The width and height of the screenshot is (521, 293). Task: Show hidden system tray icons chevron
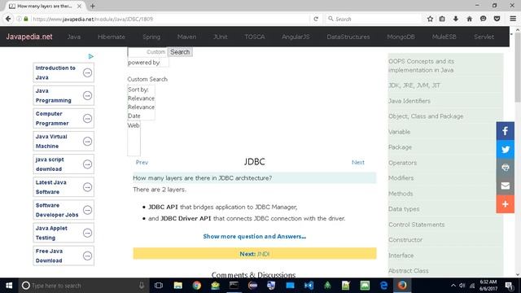click(453, 286)
